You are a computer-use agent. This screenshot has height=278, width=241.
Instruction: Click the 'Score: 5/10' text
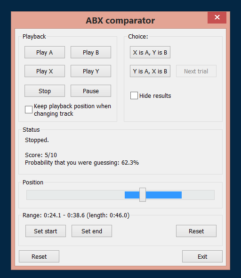tap(41, 155)
